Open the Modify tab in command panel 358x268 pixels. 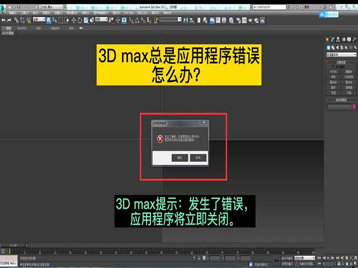click(333, 40)
